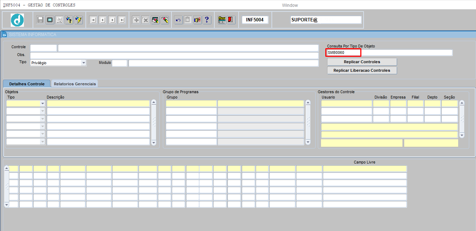The height and width of the screenshot is (231, 476).
Task: Click the Exit door icon
Action: click(231, 20)
